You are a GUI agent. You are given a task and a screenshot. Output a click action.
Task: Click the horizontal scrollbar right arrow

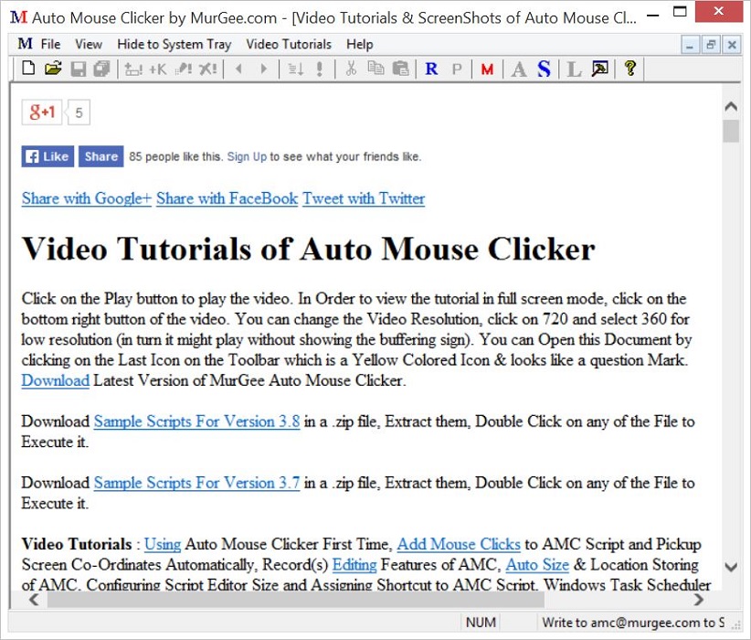698,599
